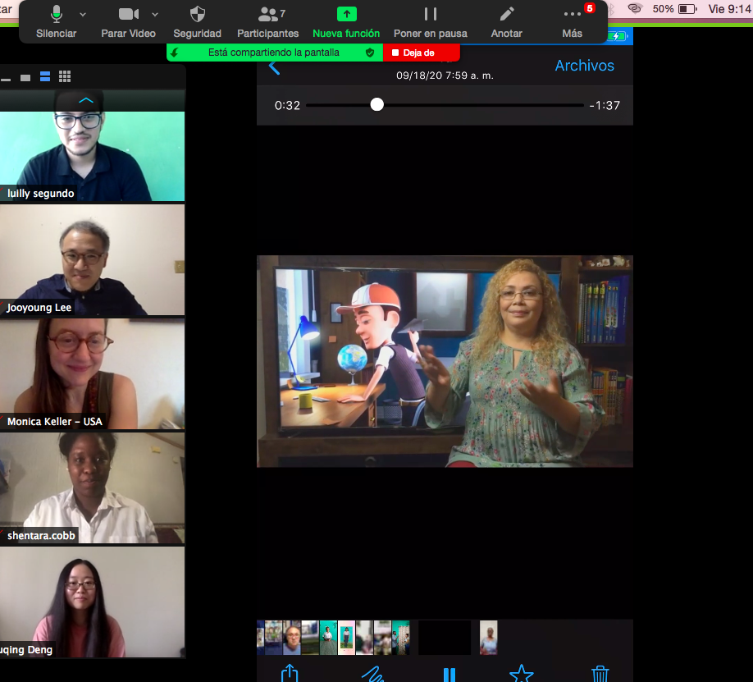This screenshot has height=682, width=753.
Task: Click the macOS battery 50% indicator
Action: click(674, 9)
